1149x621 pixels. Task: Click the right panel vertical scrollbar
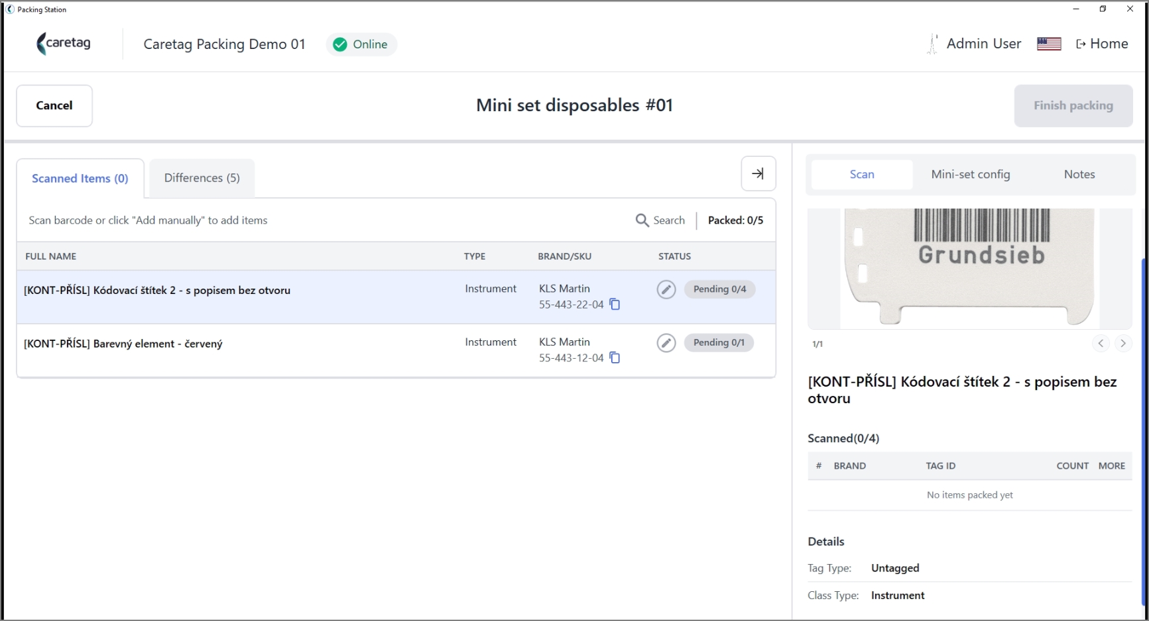point(1143,430)
